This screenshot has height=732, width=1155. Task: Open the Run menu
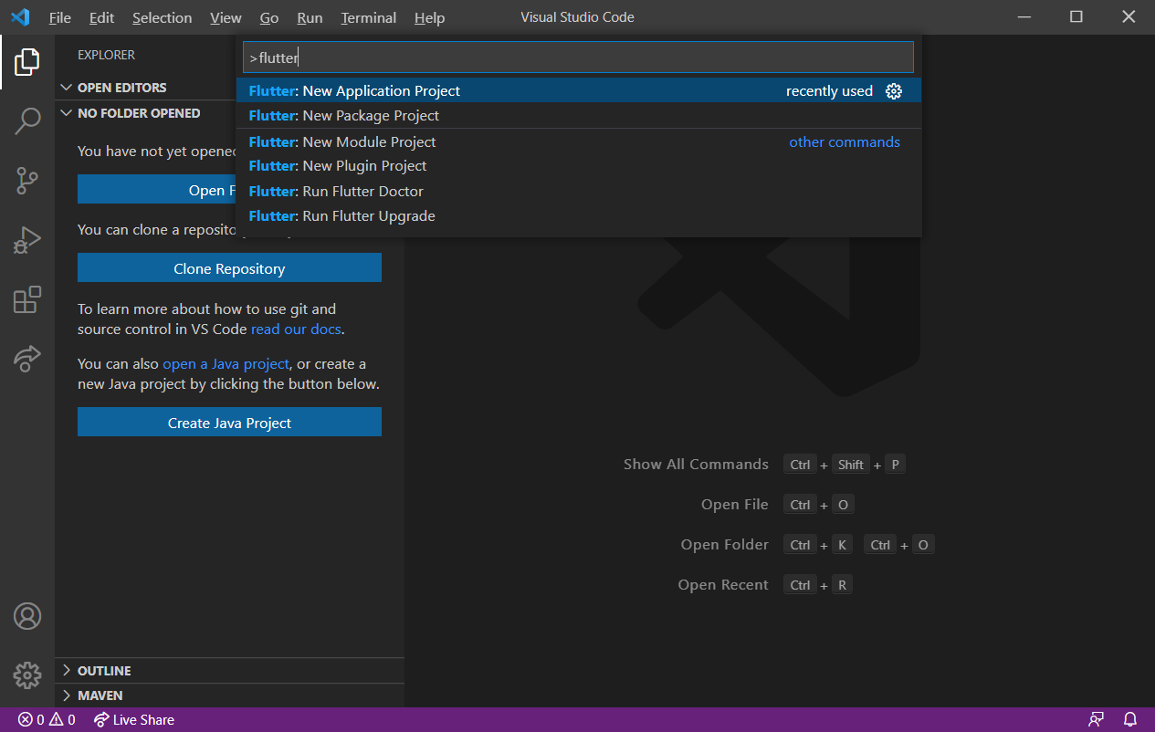click(310, 17)
